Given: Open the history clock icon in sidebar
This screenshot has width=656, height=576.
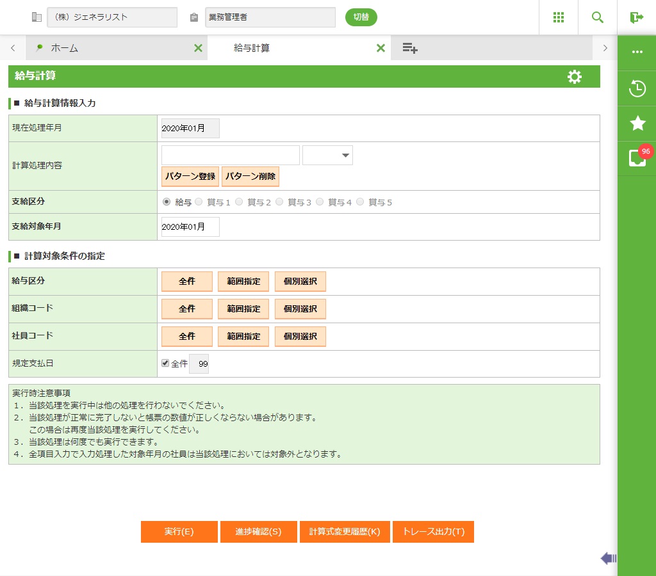Looking at the screenshot, I should point(637,88).
